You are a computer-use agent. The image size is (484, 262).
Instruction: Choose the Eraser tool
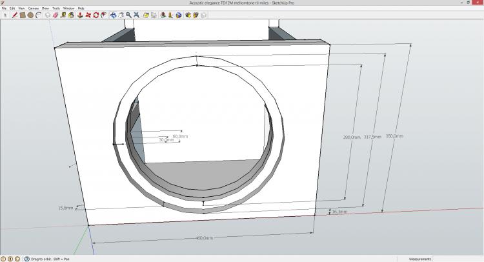click(x=55, y=15)
